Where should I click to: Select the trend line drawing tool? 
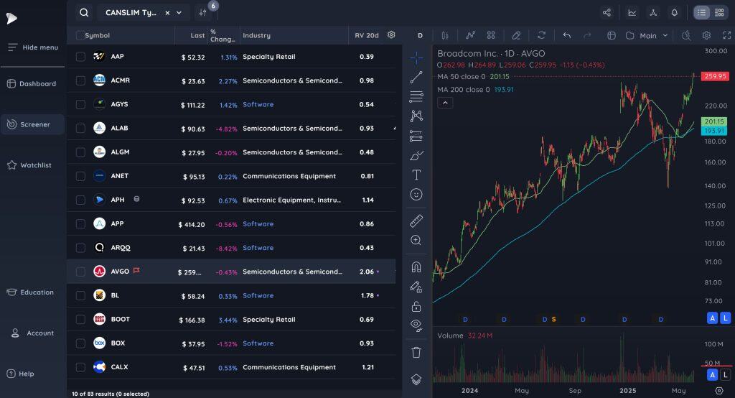click(416, 77)
